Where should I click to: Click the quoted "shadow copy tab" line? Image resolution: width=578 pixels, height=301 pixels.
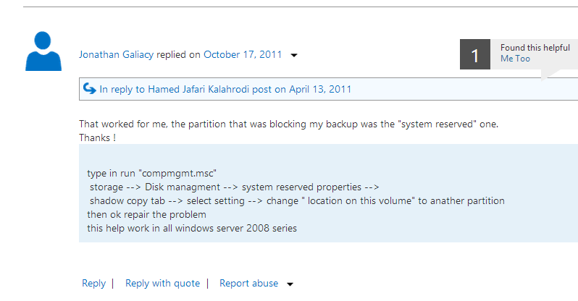pyautogui.click(x=297, y=200)
